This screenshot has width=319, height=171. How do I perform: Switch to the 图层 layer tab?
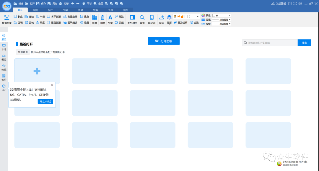click(80, 10)
